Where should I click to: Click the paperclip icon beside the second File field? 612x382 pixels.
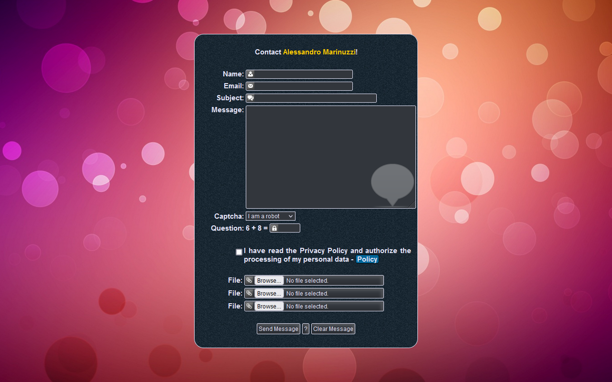coord(250,293)
